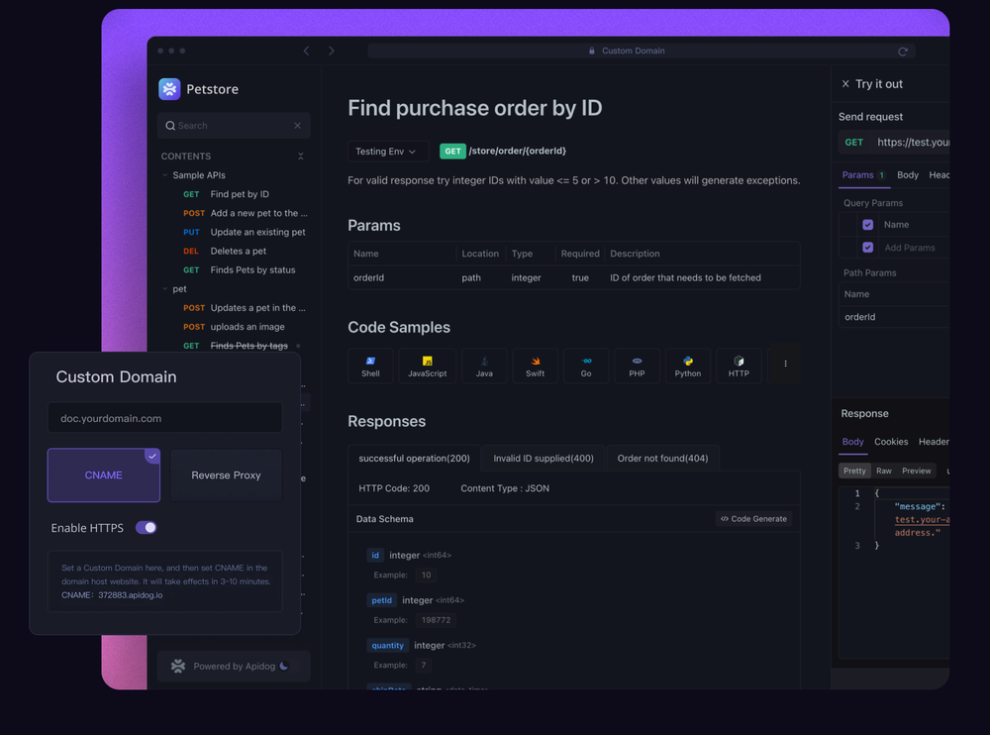This screenshot has width=990, height=735.
Task: Check the Name query param checkbox
Action: pos(867,224)
